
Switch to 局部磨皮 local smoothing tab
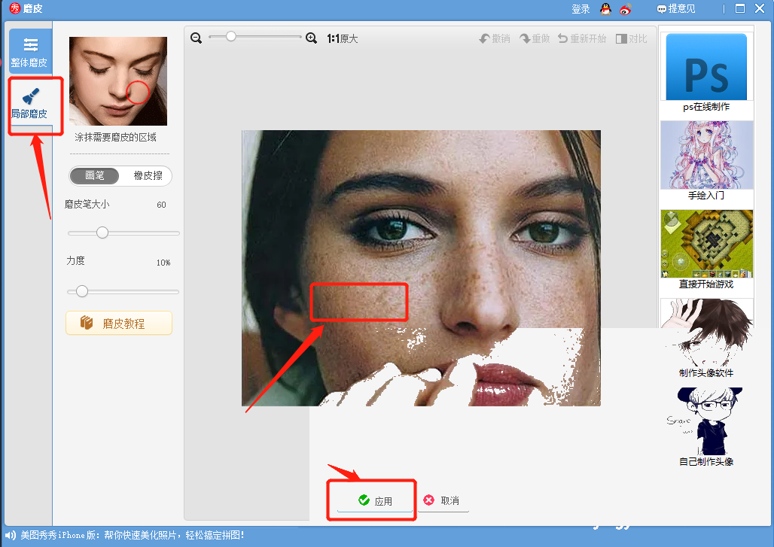pyautogui.click(x=30, y=103)
